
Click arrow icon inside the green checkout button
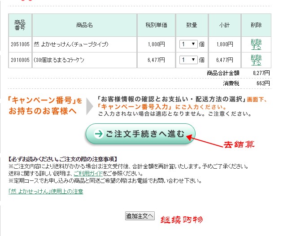point(98,134)
